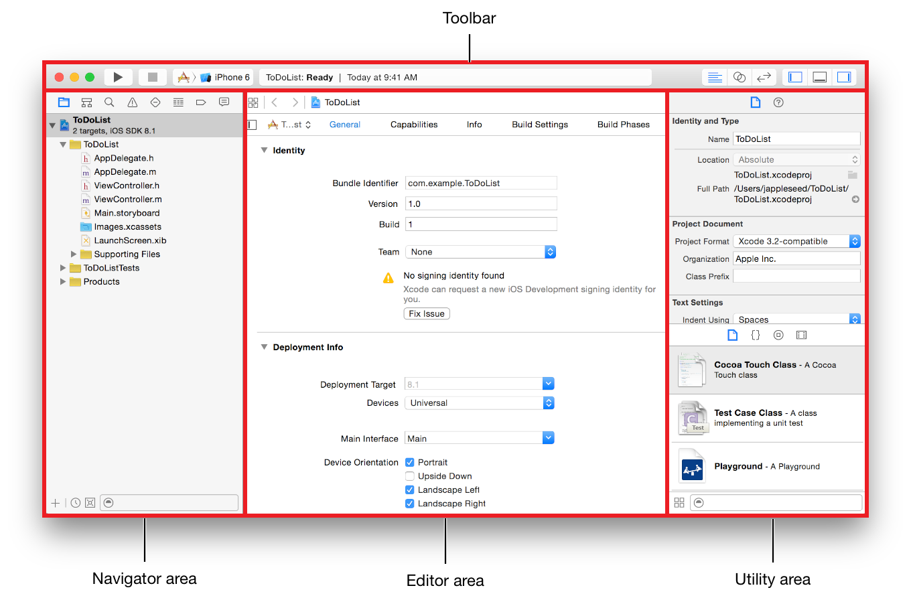This screenshot has width=911, height=598.
Task: Disable the Portrait orientation checkbox
Action: point(409,461)
